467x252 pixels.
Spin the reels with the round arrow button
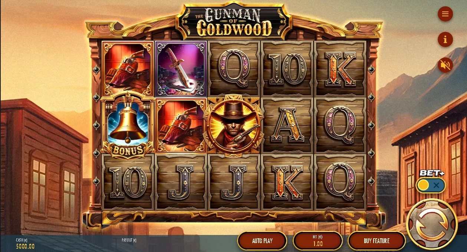click(x=432, y=224)
